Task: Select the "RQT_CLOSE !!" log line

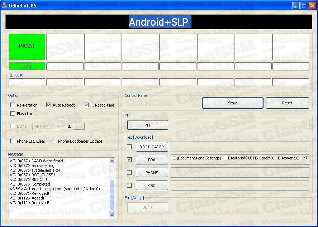Action: (x=33, y=175)
